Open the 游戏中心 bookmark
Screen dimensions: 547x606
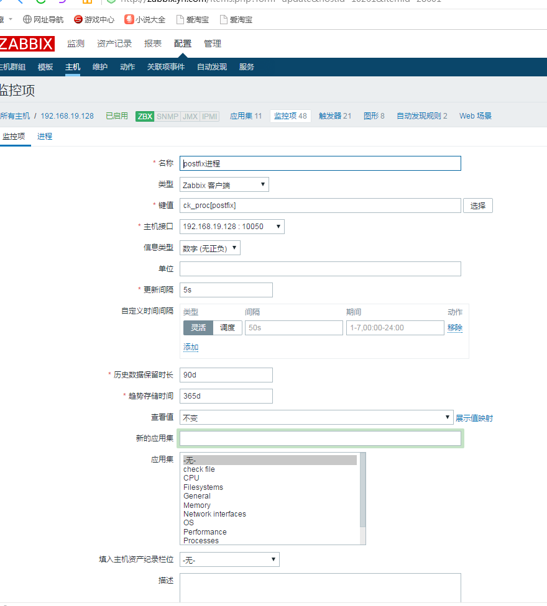[x=94, y=20]
